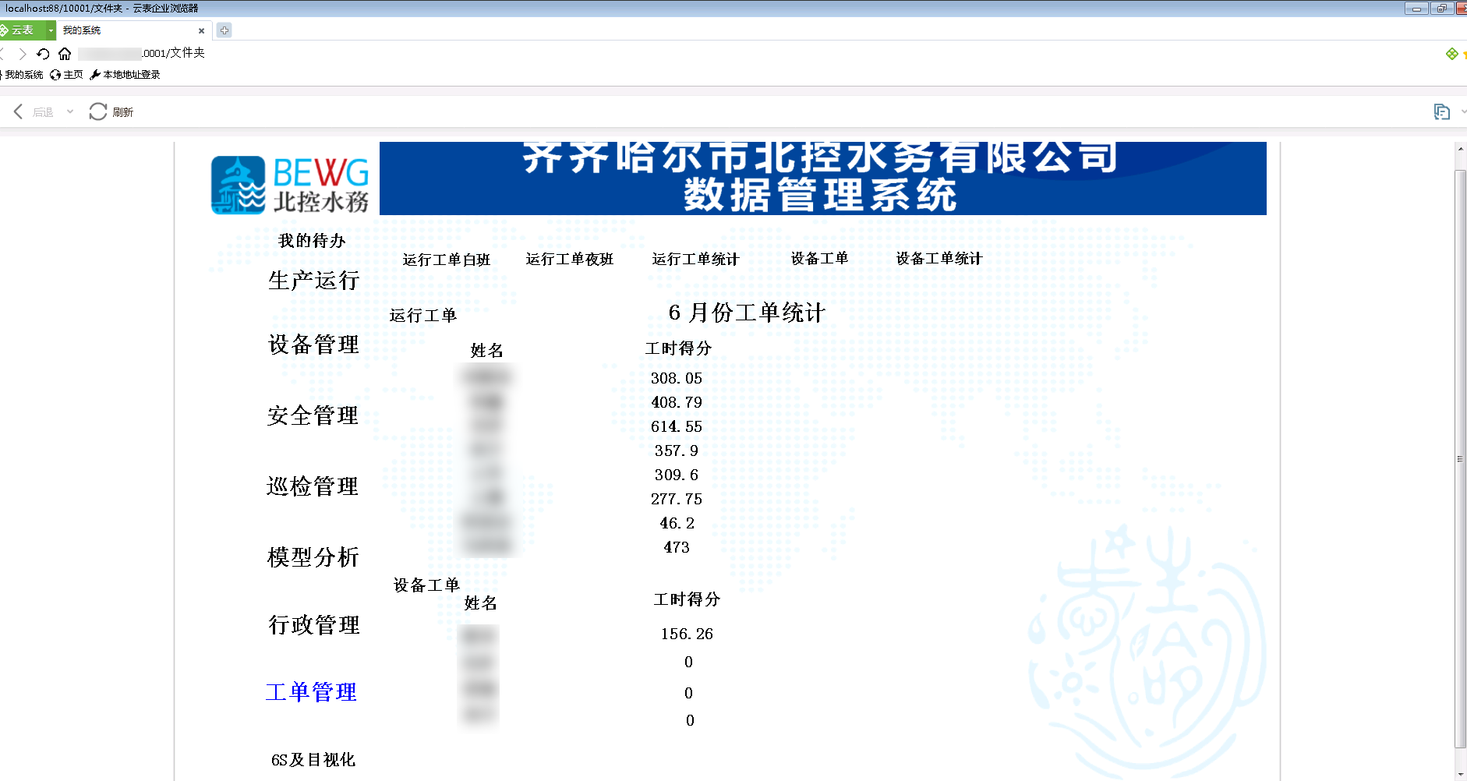The image size is (1467, 781).
Task: Minimize the browser window
Action: coord(1416,9)
